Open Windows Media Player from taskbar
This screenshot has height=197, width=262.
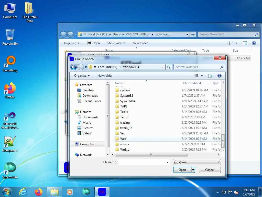[x=70, y=192]
